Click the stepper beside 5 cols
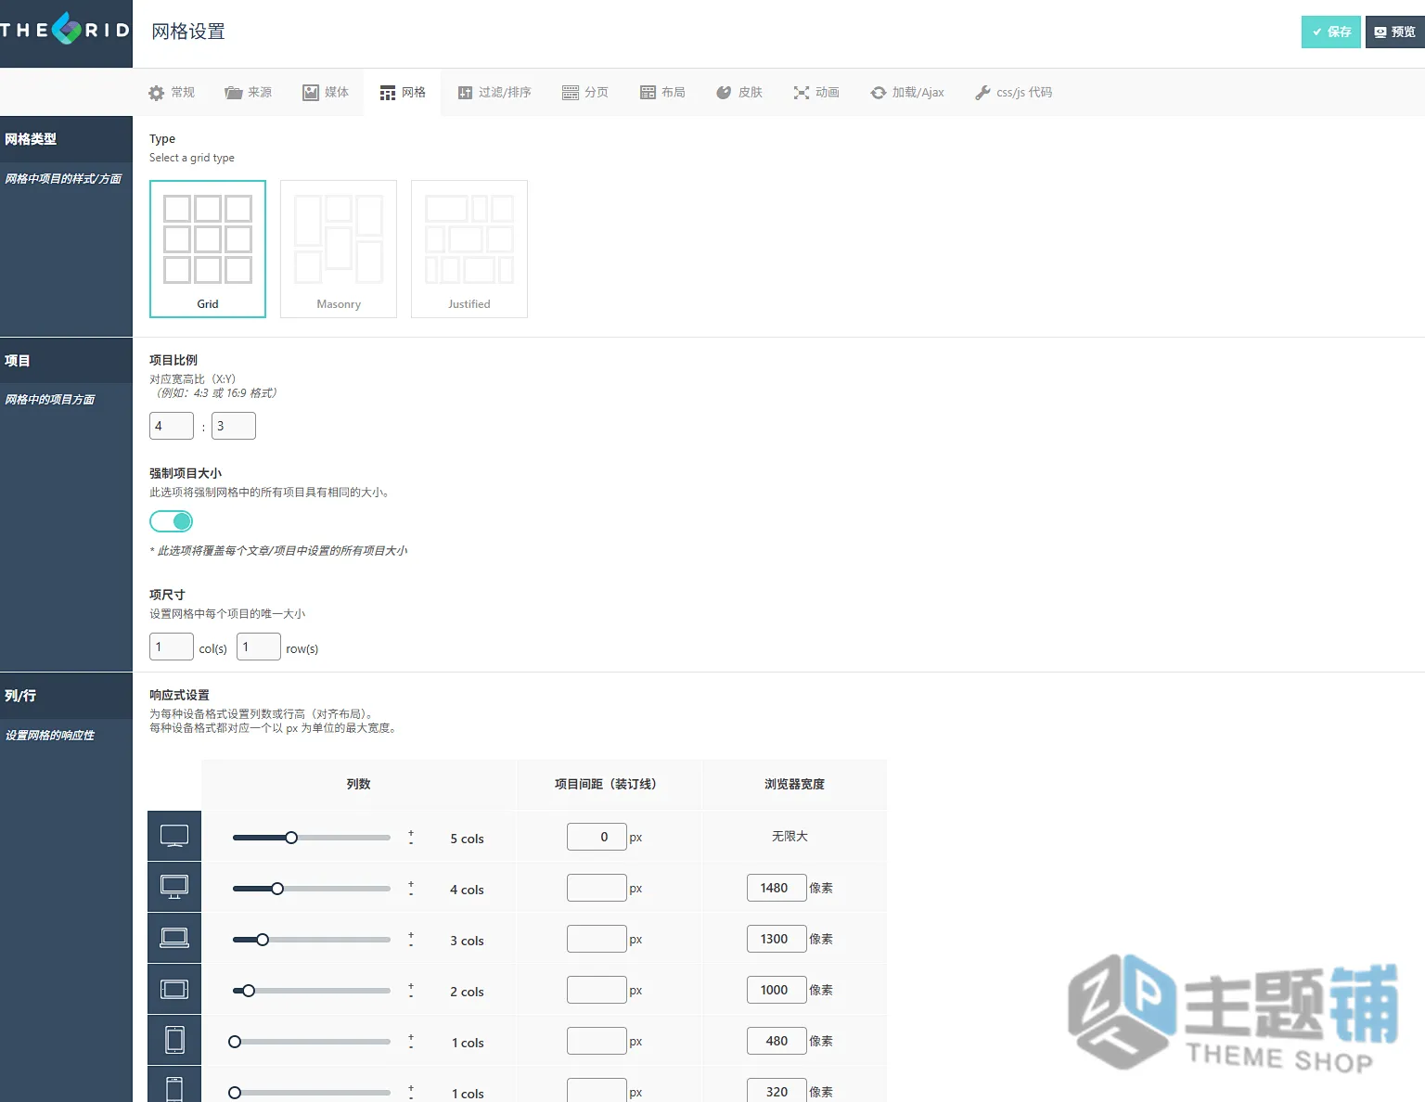The width and height of the screenshot is (1425, 1102). point(411,838)
